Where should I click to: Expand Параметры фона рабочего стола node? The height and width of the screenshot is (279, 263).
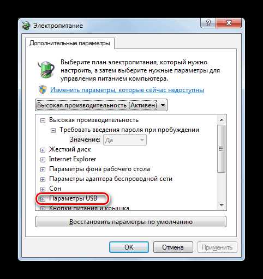[x=43, y=169]
